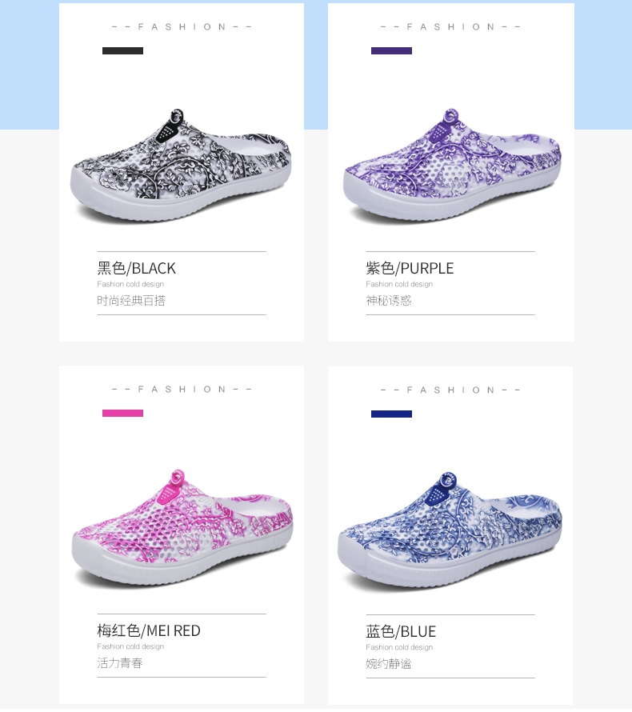Select the dark blue color swatch bar
The image size is (632, 712).
click(x=391, y=414)
